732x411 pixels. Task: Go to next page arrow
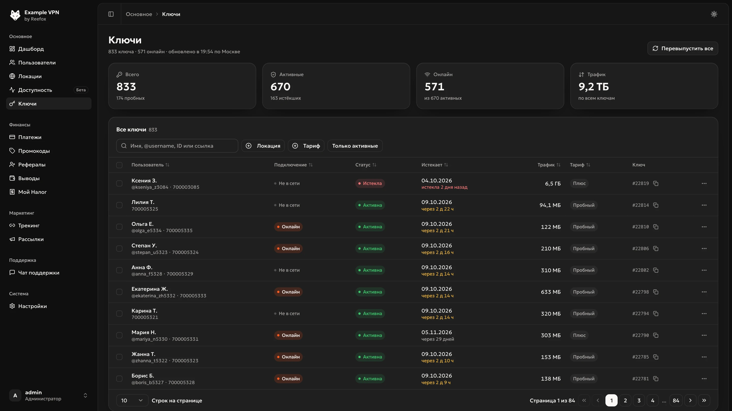tap(690, 401)
